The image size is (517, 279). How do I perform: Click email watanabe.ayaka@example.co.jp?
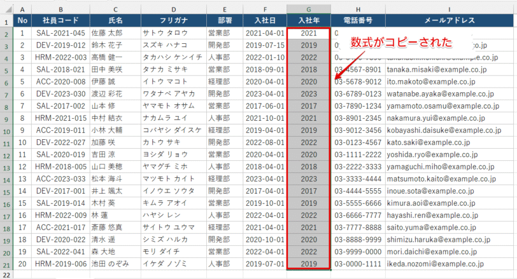click(x=449, y=94)
